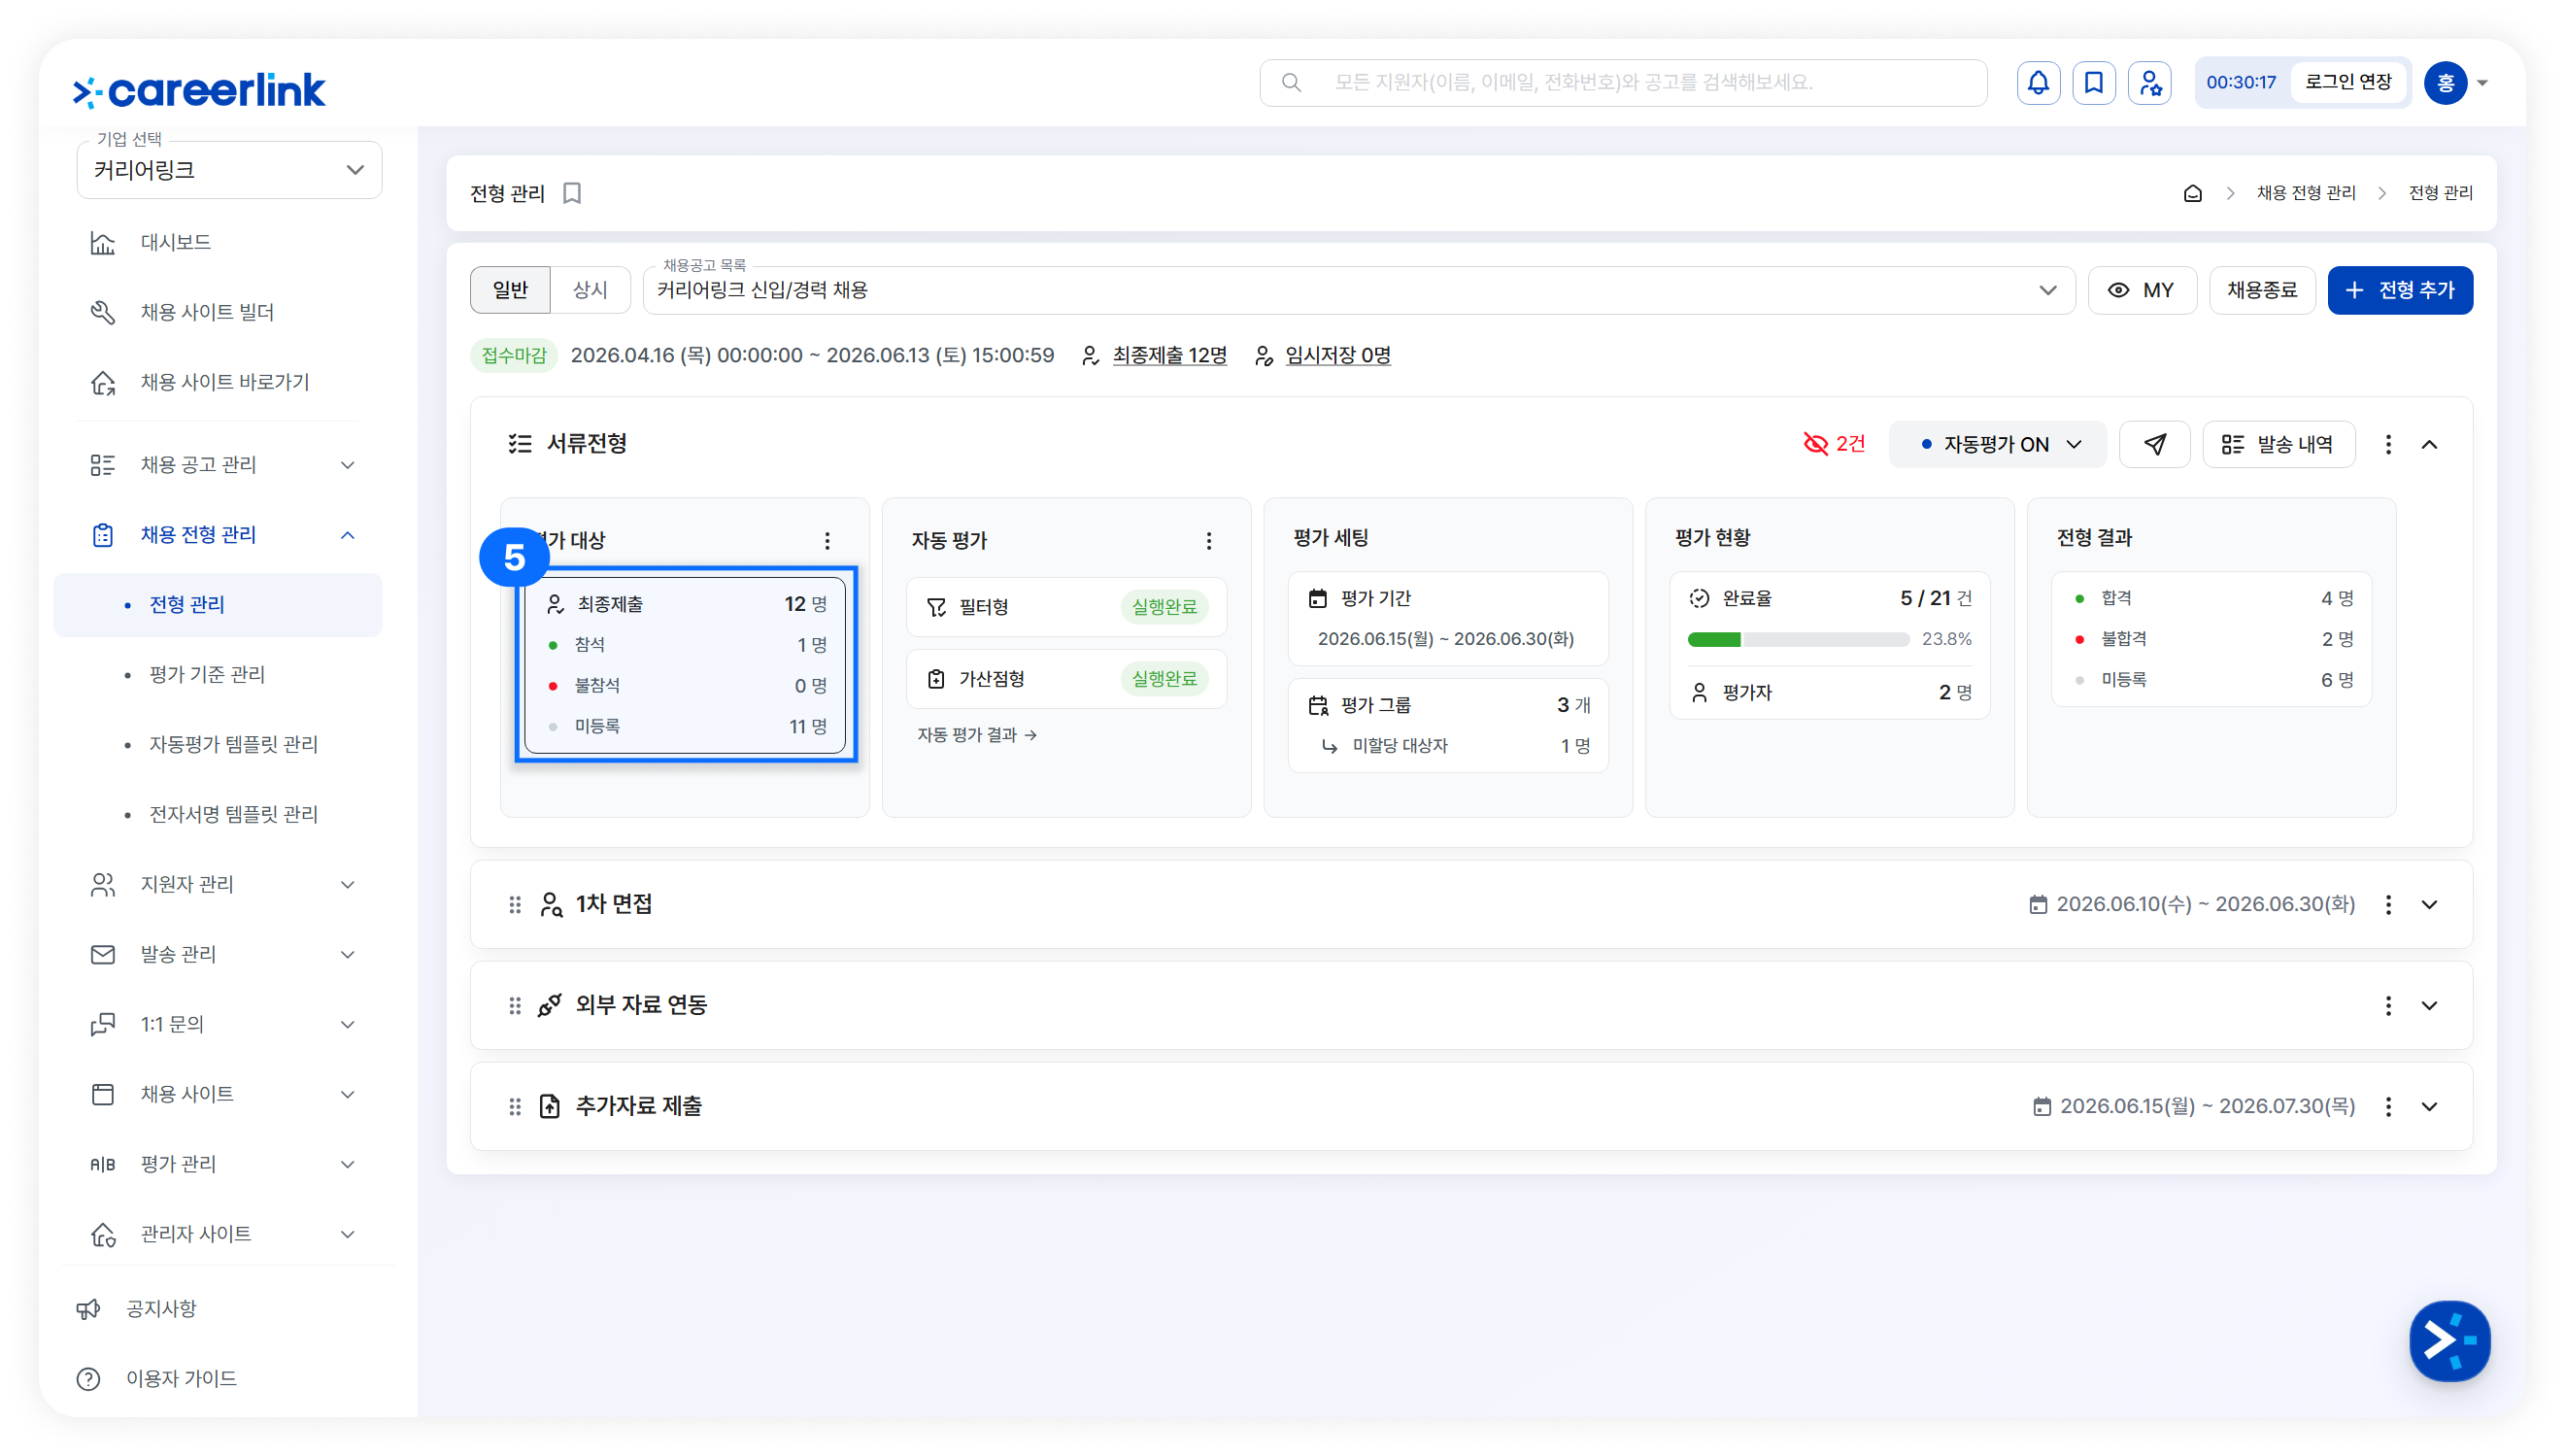Image resolution: width=2565 pixels, height=1456 pixels.
Task: Open the 최종제출 12명 link
Action: point(1168,355)
